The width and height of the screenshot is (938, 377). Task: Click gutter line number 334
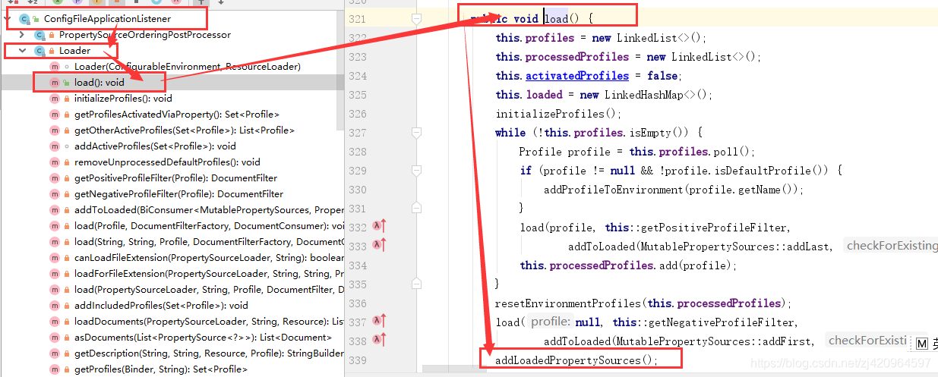(x=357, y=265)
